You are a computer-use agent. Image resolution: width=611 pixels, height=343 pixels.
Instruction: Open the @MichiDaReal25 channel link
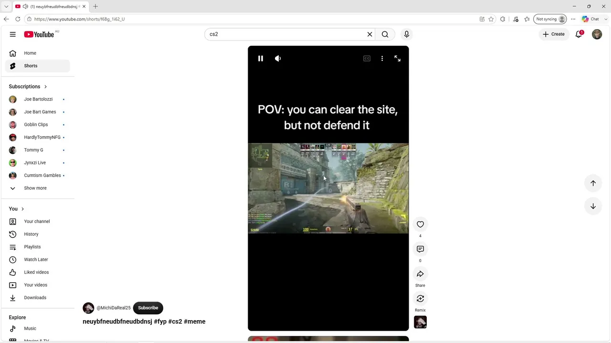(114, 308)
